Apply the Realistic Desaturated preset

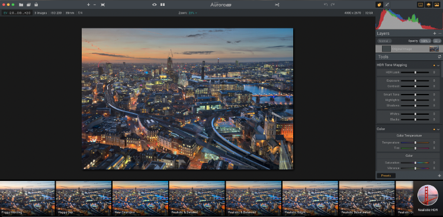pyautogui.click(x=367, y=198)
